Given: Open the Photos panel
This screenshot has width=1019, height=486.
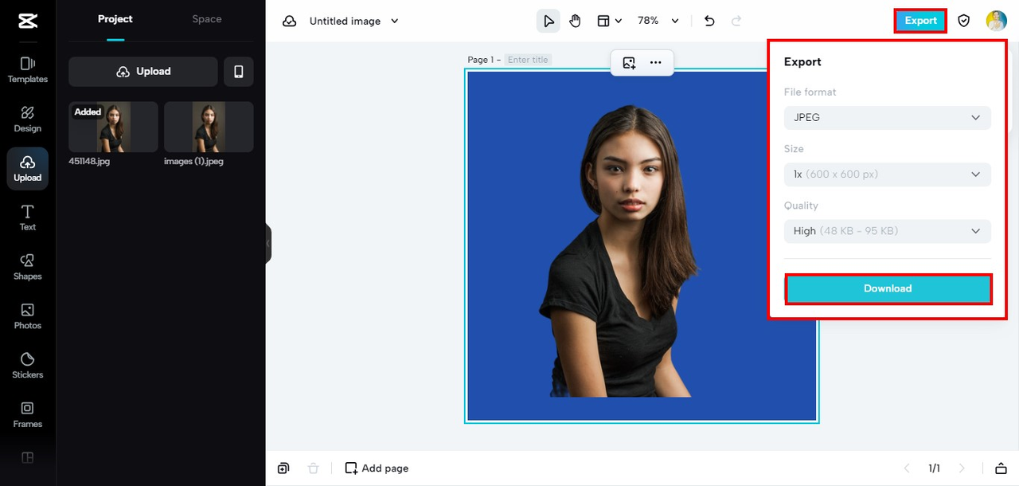Looking at the screenshot, I should coord(28,316).
